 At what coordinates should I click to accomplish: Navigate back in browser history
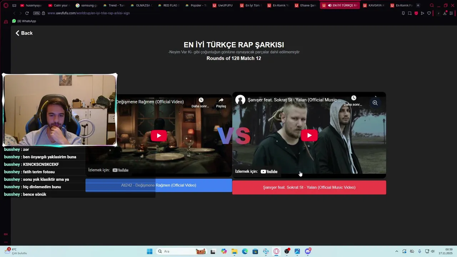click(14, 13)
